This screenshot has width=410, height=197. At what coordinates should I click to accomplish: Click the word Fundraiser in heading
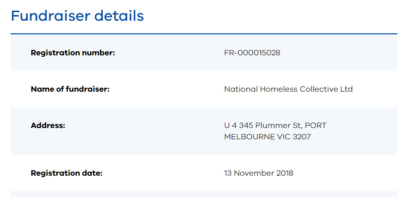[51, 16]
